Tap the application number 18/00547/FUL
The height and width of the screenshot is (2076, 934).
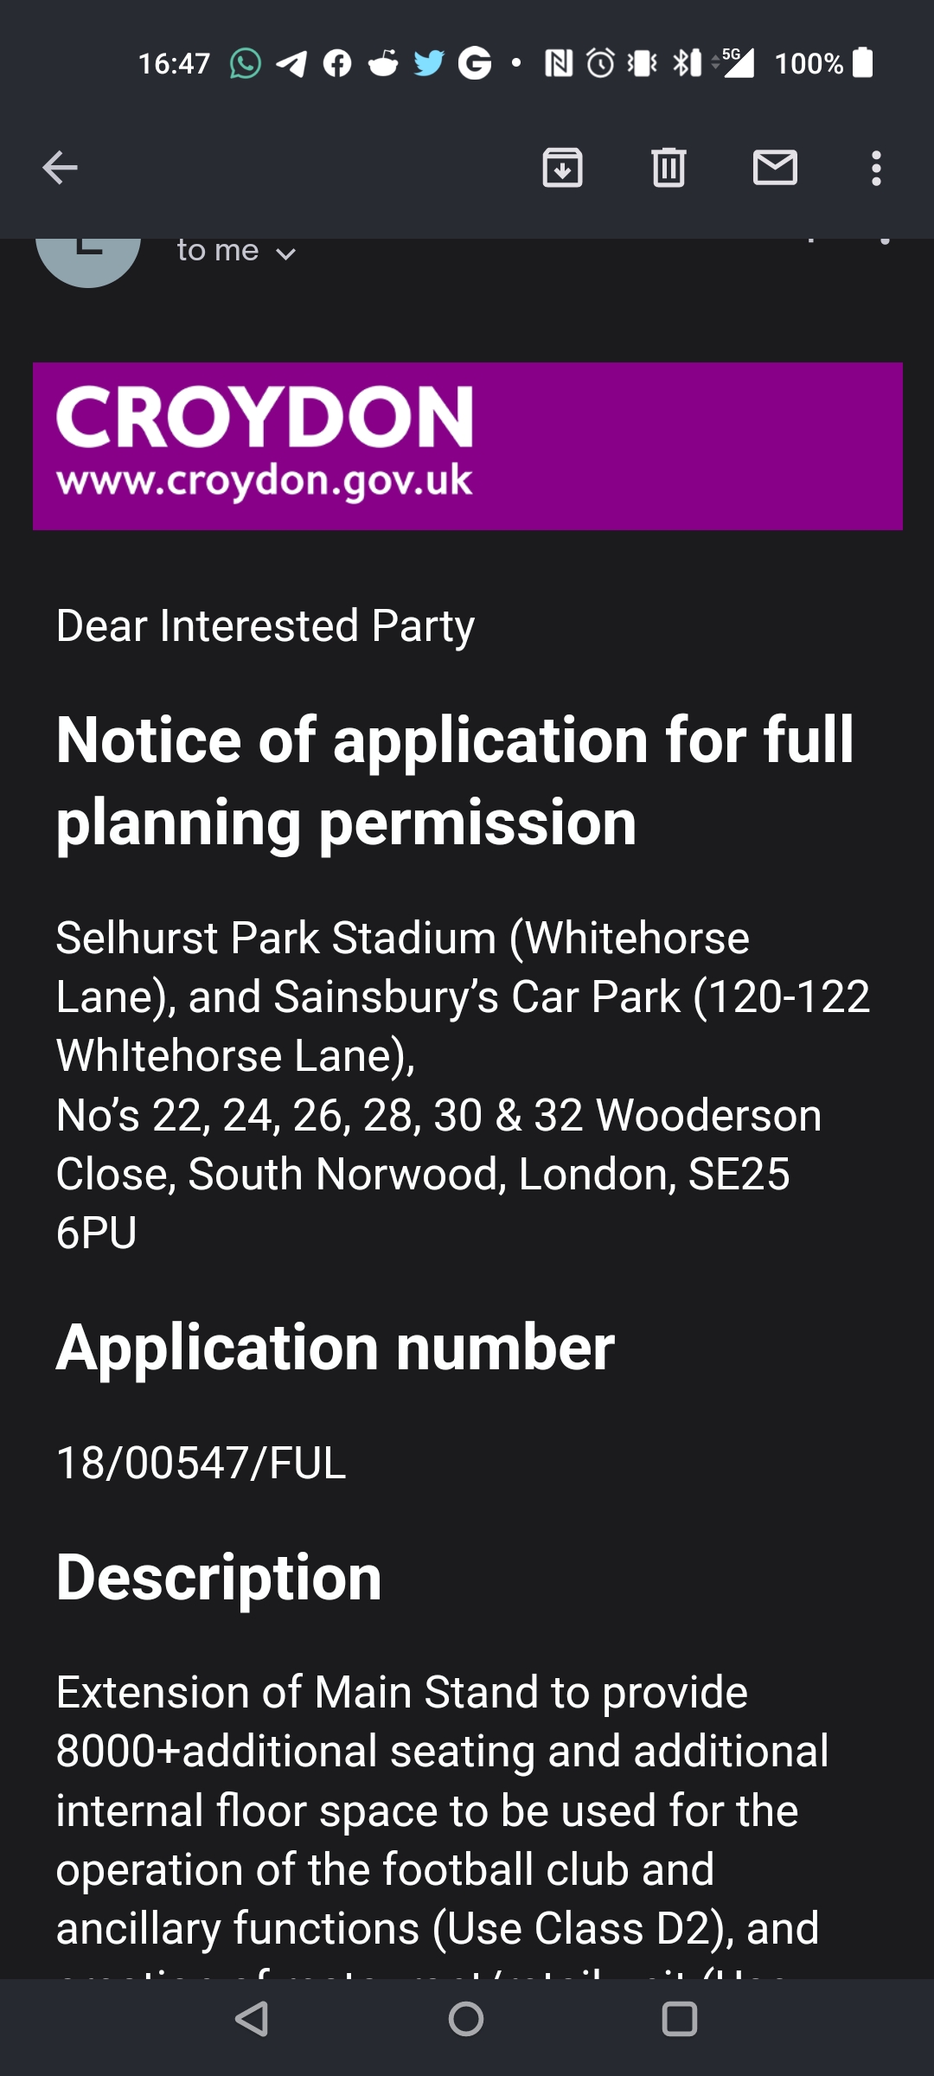pyautogui.click(x=201, y=1464)
